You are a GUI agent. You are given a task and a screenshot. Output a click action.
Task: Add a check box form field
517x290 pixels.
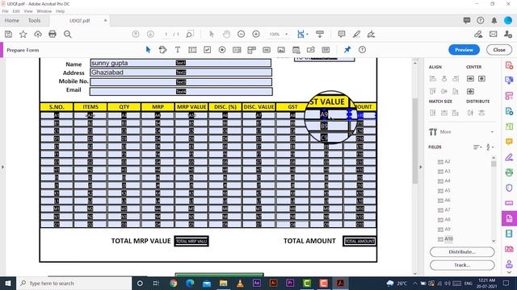pos(207,50)
